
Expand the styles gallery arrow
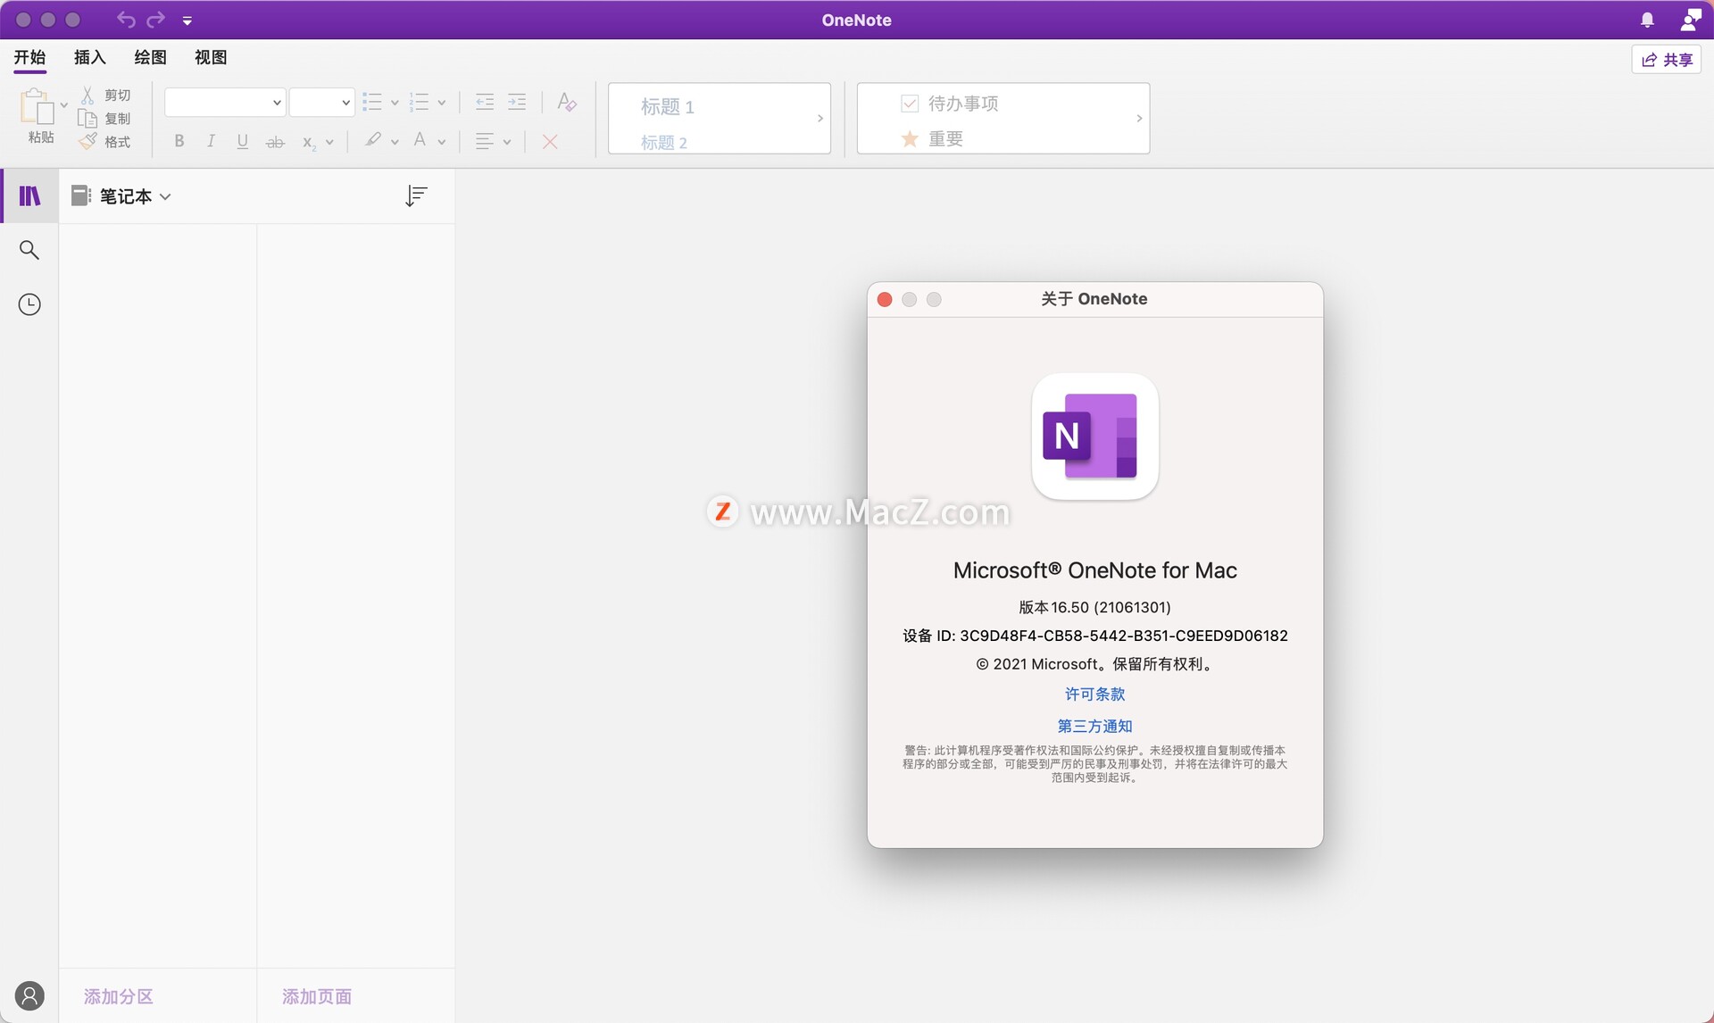click(x=820, y=118)
